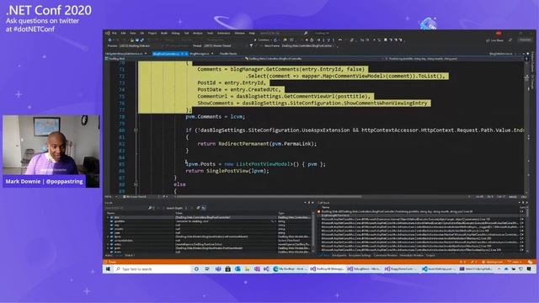Open the File menu

pyautogui.click(x=115, y=34)
